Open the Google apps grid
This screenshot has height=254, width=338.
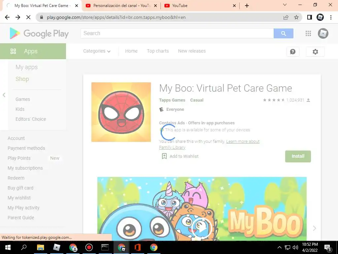coord(308,33)
